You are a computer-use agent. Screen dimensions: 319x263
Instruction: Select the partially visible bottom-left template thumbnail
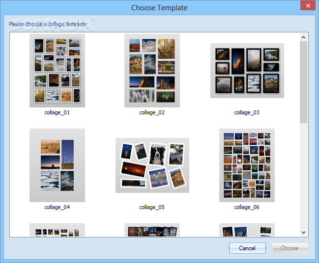coord(57,230)
